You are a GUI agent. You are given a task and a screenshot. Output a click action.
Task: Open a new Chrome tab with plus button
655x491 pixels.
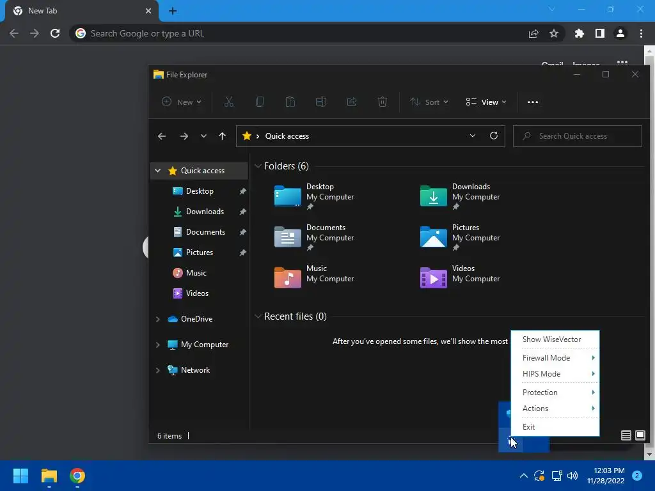(x=173, y=11)
